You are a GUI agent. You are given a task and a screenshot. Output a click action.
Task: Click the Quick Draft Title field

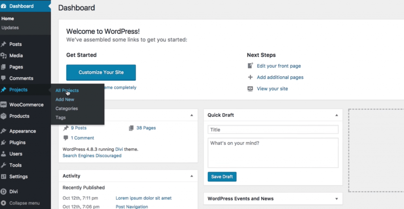(273, 130)
